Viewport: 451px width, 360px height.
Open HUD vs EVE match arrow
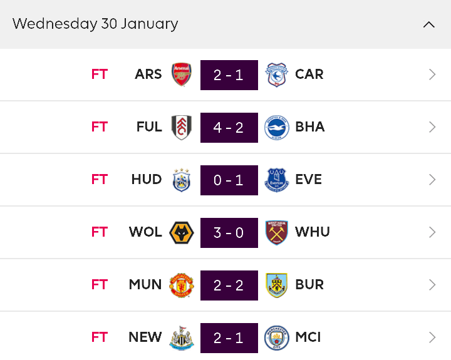tap(432, 180)
